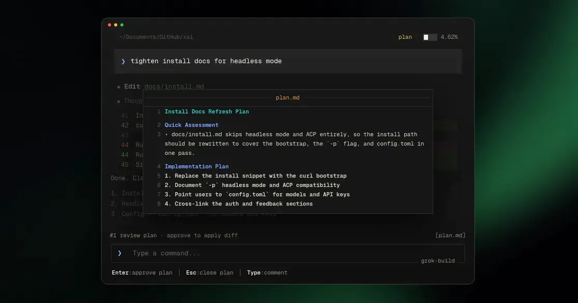Viewport: 578px width, 303px height.
Task: Click Esc:close plan shortcut hint
Action: coord(210,273)
